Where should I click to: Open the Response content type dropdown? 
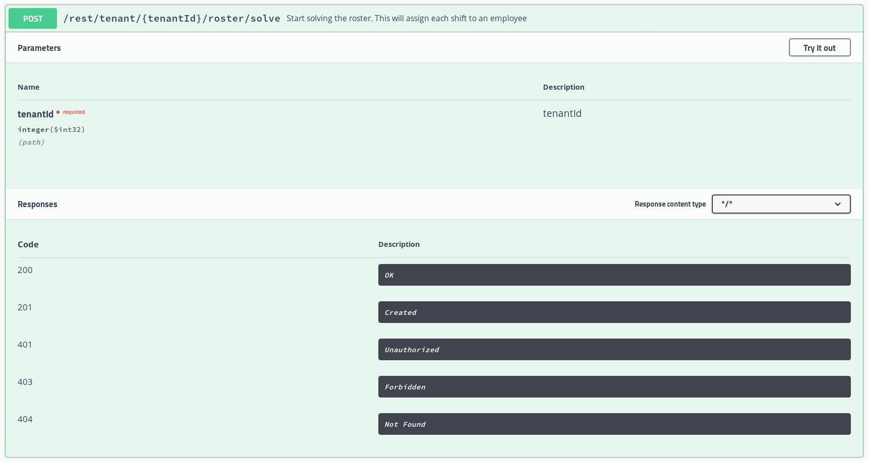[780, 204]
